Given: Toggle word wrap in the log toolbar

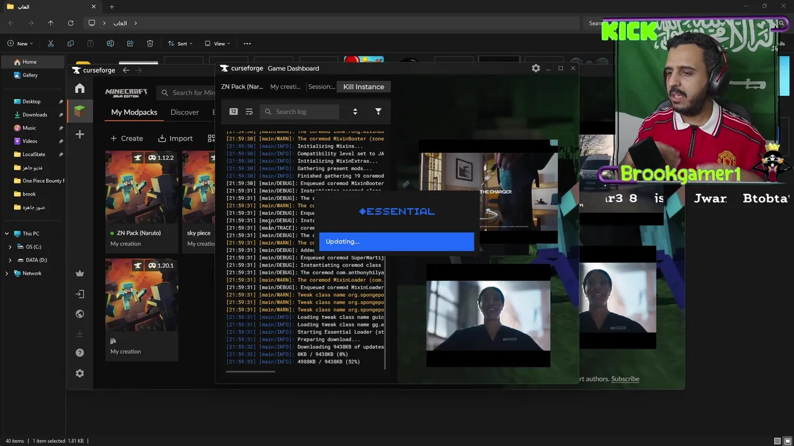Looking at the screenshot, I should point(249,111).
